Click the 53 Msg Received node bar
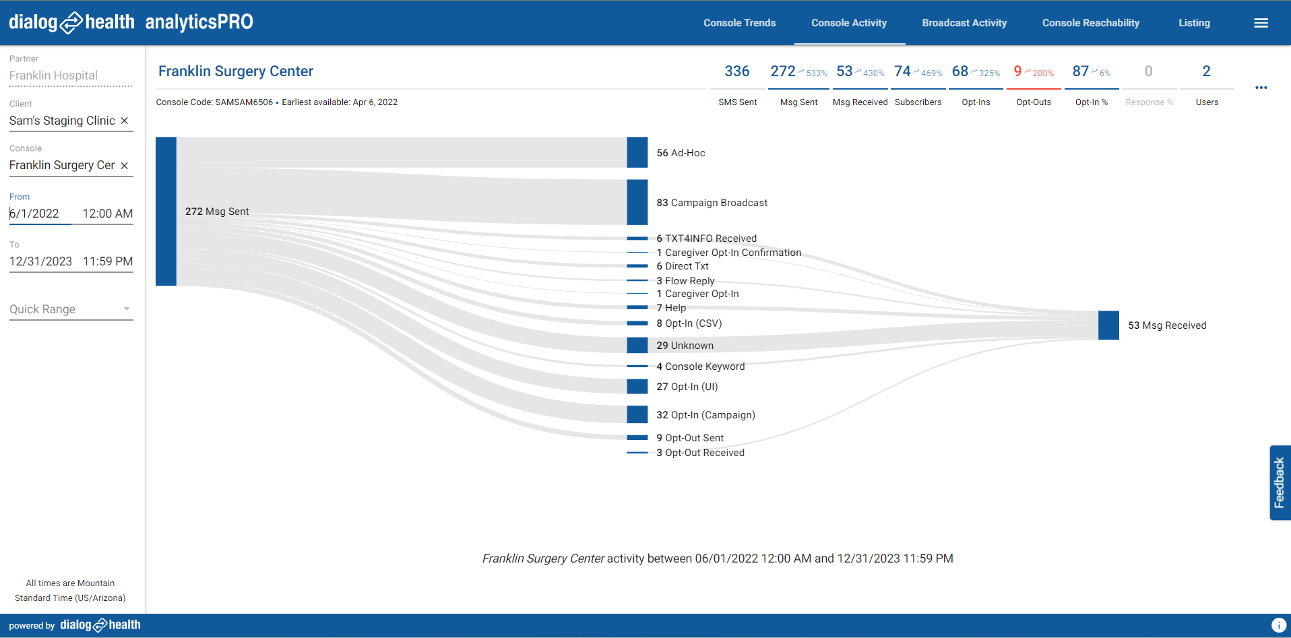1291x638 pixels. point(1108,325)
